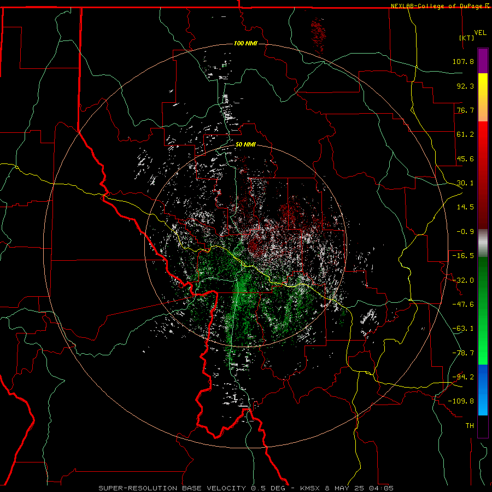Select the -16.5 legend value

(463, 256)
